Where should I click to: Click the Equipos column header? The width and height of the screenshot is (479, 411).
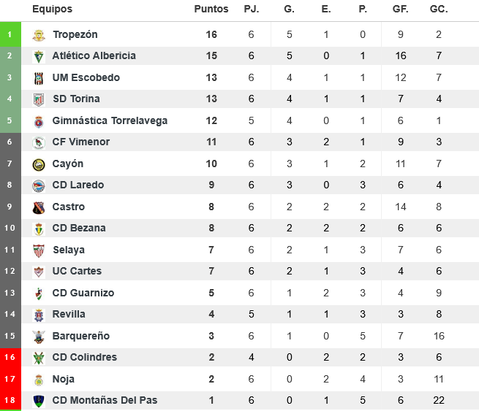(x=52, y=9)
